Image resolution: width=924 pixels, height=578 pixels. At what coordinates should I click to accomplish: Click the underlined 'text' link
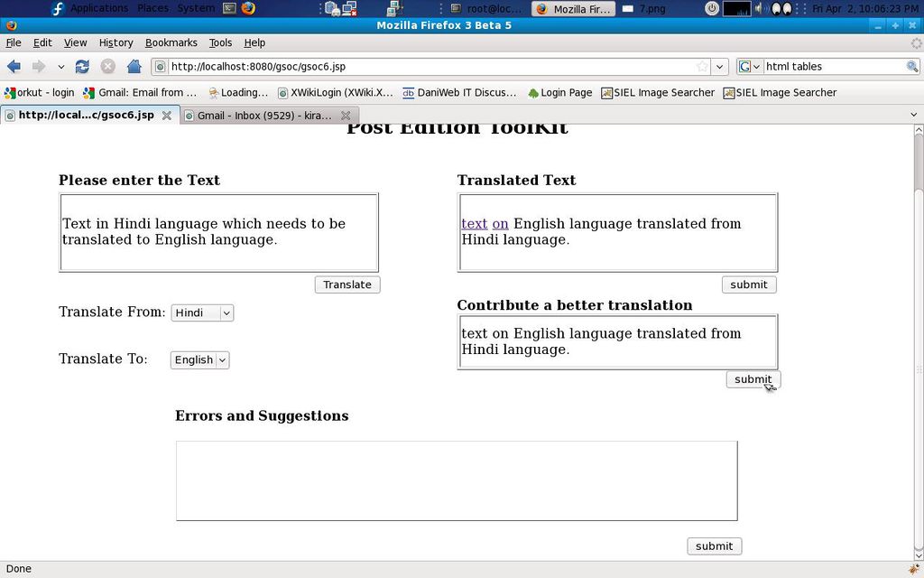pos(474,223)
